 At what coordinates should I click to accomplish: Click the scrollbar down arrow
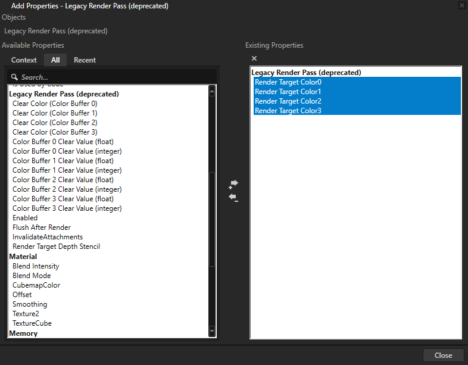click(212, 330)
